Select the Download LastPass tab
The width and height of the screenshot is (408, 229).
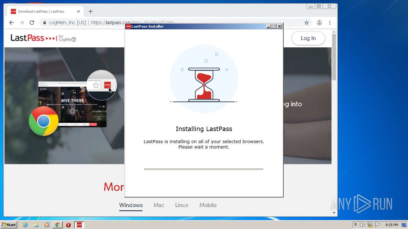click(x=46, y=11)
